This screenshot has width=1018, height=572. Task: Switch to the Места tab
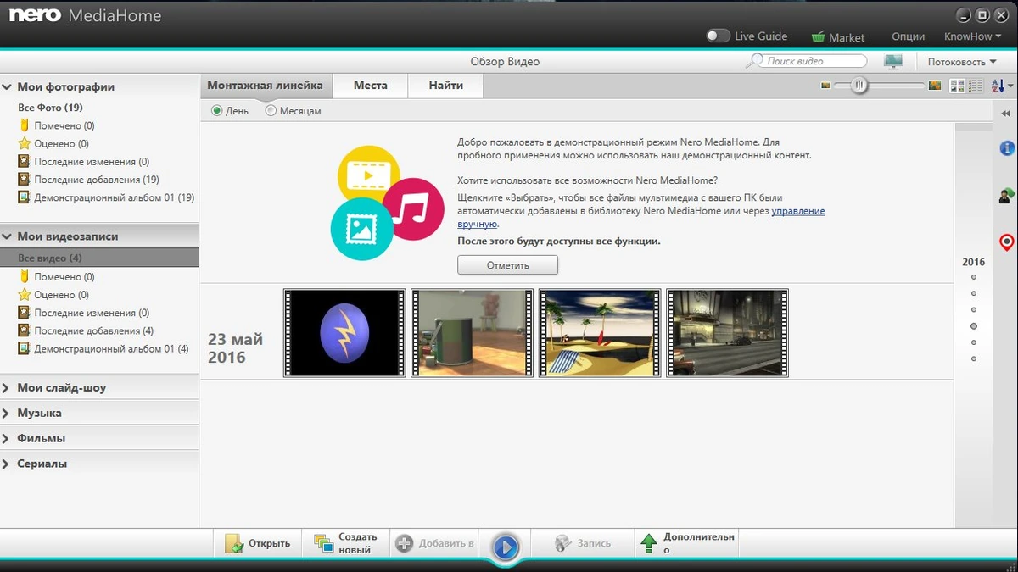[x=371, y=86]
